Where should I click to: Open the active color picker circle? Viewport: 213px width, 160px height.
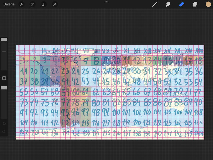(208, 4)
